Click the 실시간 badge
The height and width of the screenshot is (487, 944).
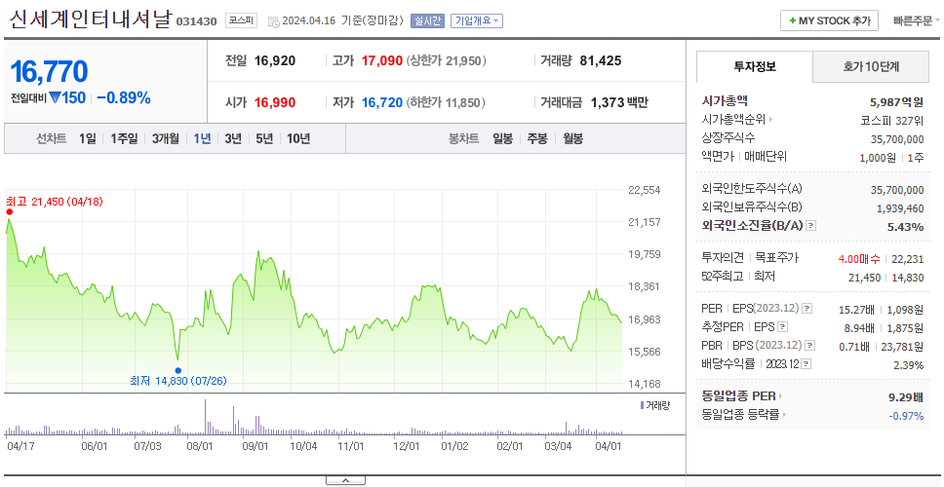(x=427, y=21)
